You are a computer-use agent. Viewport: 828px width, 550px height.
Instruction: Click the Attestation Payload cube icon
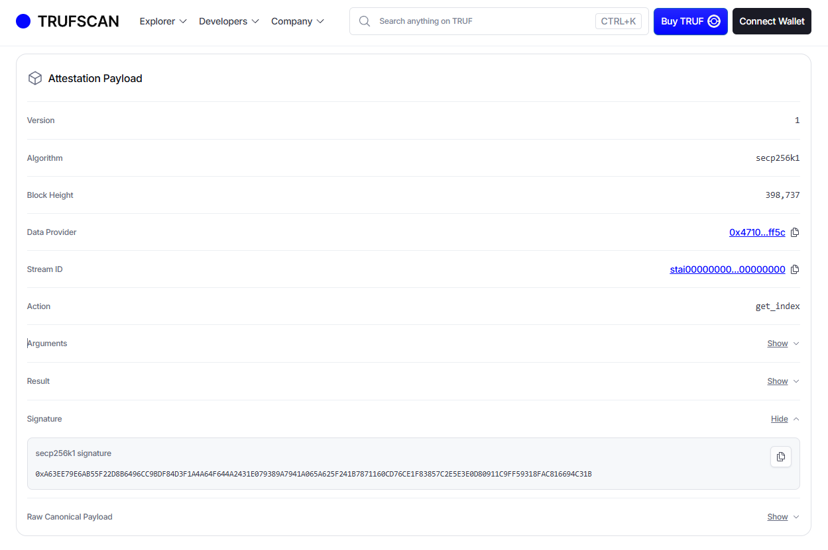point(34,77)
